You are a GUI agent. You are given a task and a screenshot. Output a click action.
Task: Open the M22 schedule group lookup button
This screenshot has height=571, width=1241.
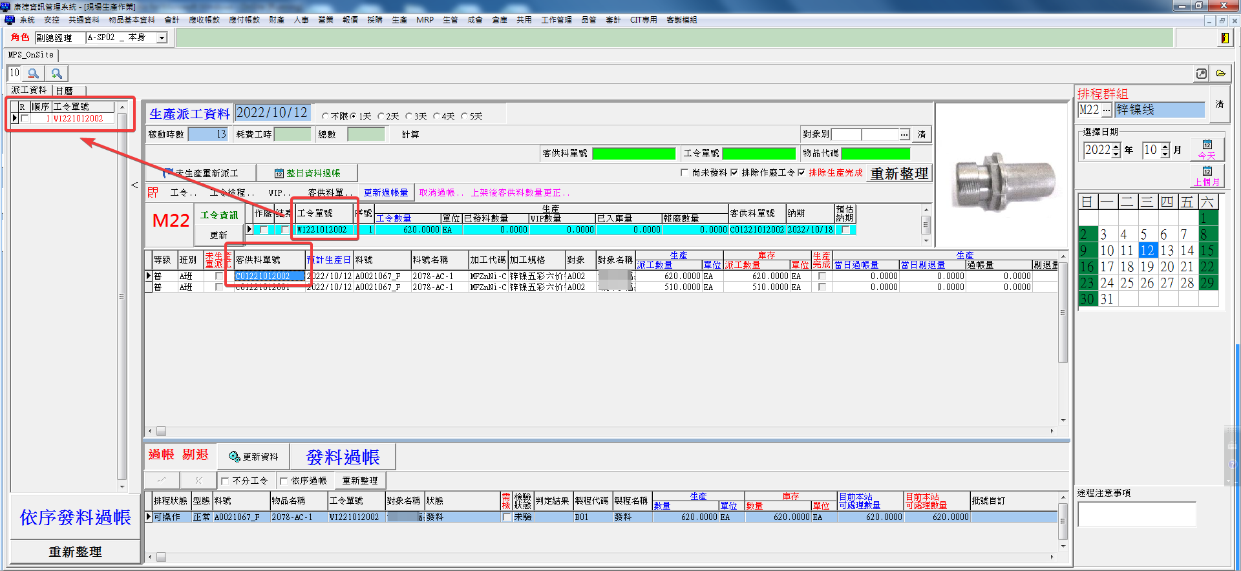(x=1107, y=110)
